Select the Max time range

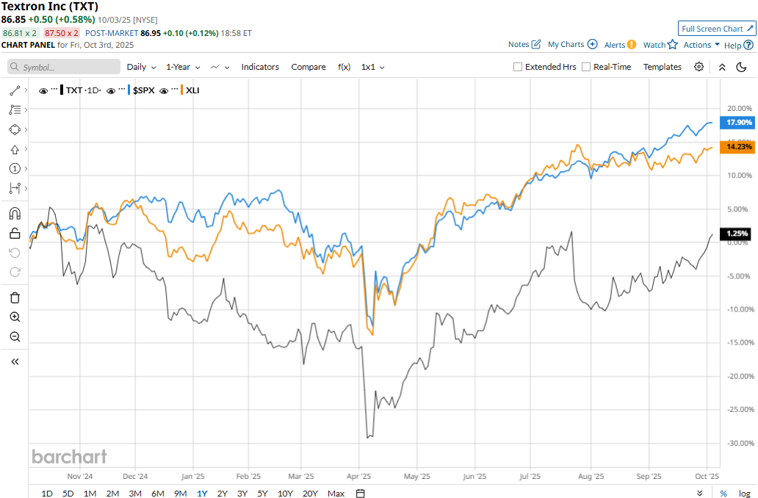click(336, 493)
